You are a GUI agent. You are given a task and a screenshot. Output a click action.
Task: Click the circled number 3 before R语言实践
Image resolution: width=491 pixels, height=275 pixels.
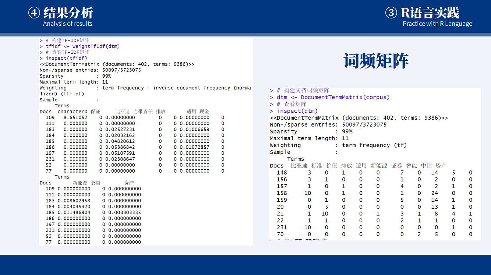tap(391, 13)
